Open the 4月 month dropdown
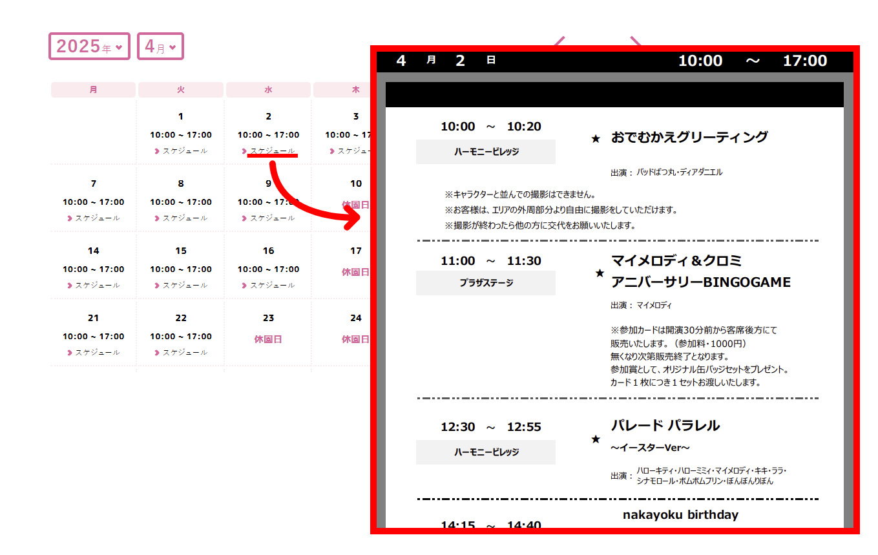 pyautogui.click(x=160, y=47)
